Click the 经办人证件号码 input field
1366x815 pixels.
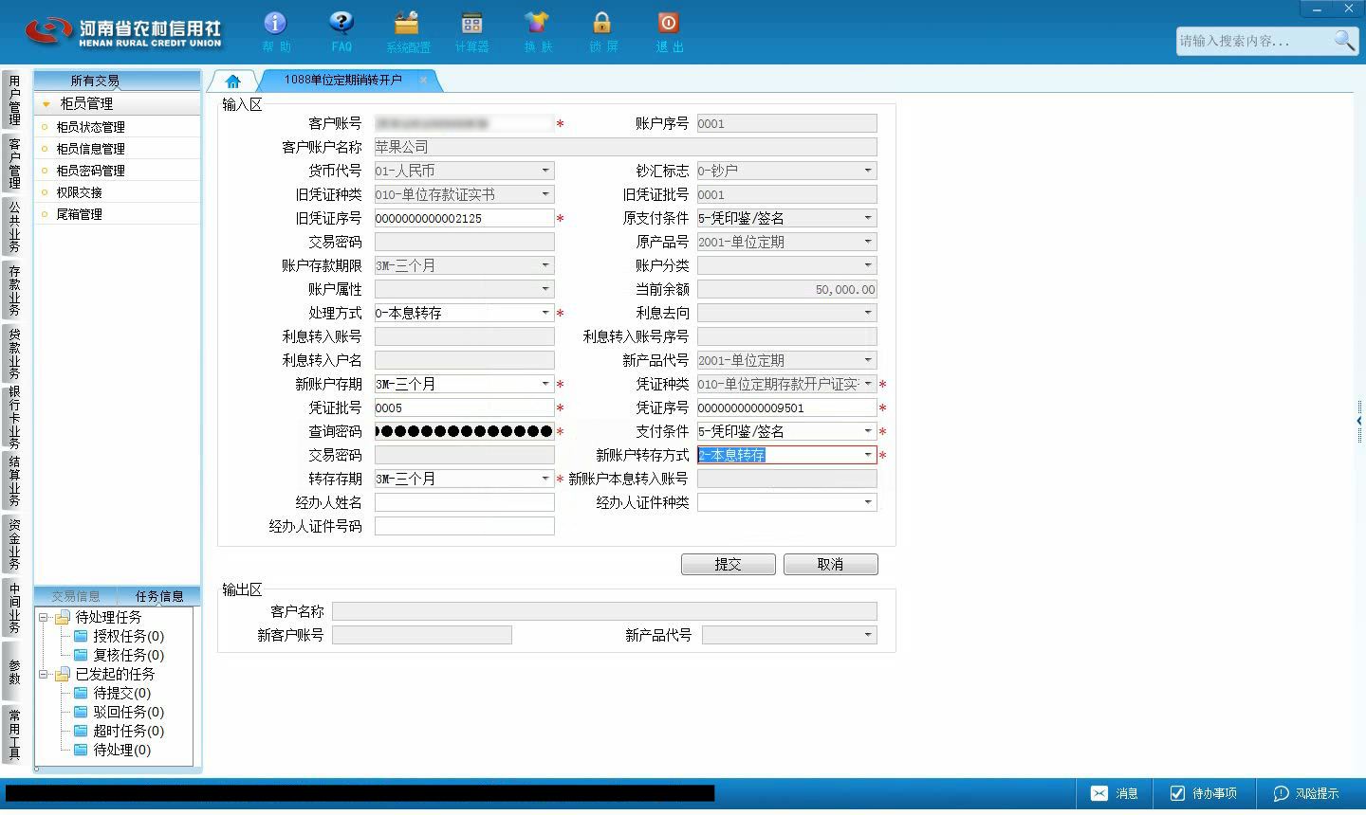[465, 526]
